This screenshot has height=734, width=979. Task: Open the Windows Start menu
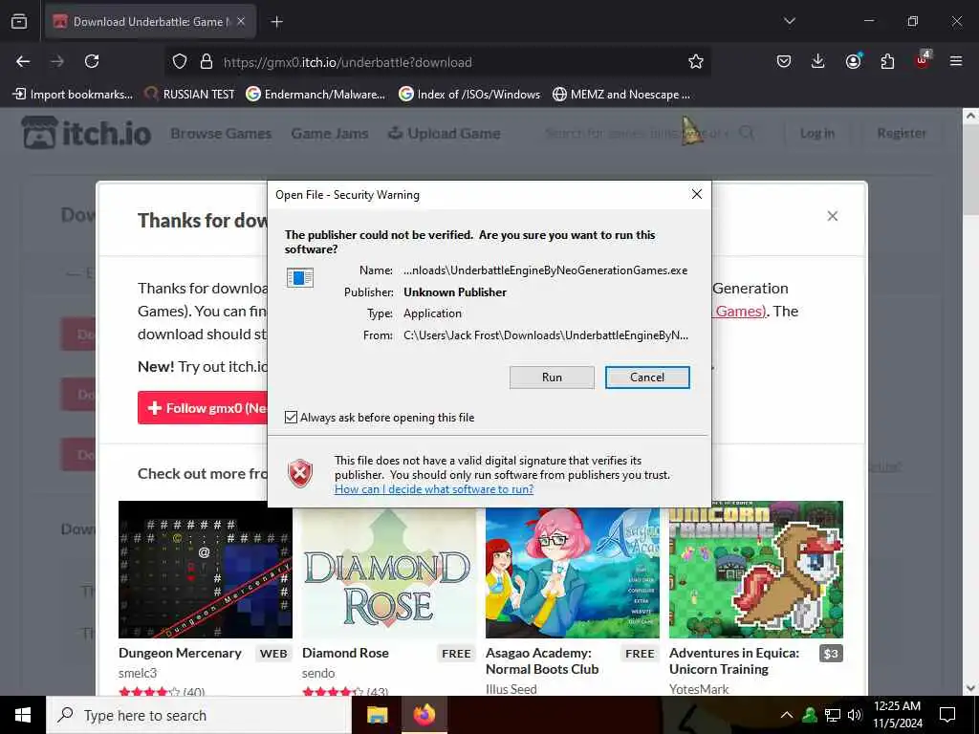click(23, 715)
